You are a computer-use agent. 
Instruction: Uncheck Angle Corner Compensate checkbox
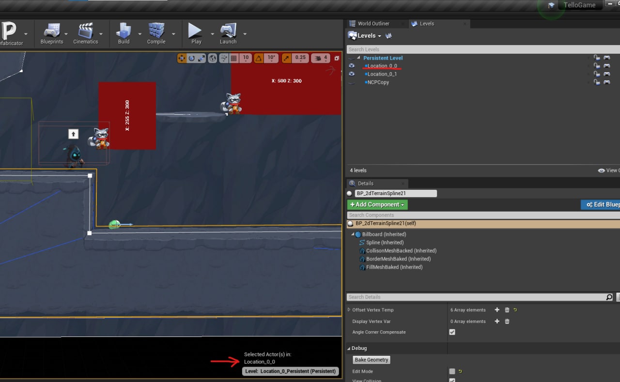tap(452, 332)
